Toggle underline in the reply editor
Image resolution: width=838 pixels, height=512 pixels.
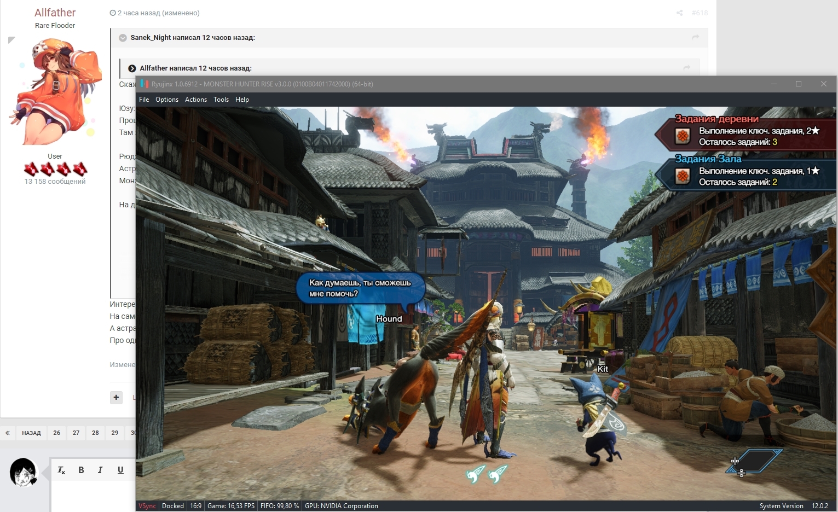(120, 470)
